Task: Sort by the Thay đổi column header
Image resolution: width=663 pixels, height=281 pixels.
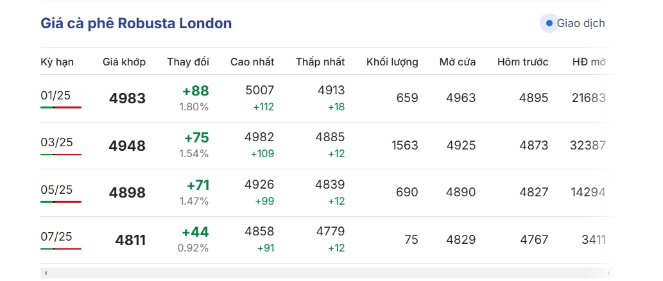Action: pyautogui.click(x=188, y=62)
